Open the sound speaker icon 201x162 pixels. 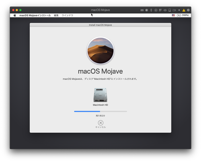click(165, 10)
